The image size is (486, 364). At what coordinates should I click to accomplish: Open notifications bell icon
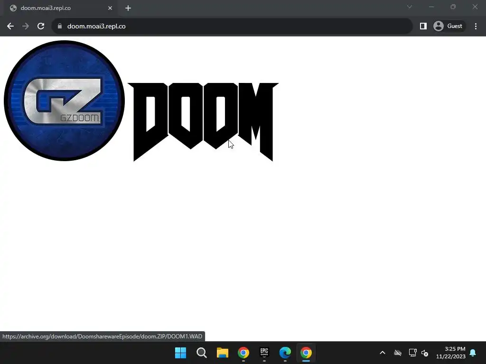tap(473, 353)
